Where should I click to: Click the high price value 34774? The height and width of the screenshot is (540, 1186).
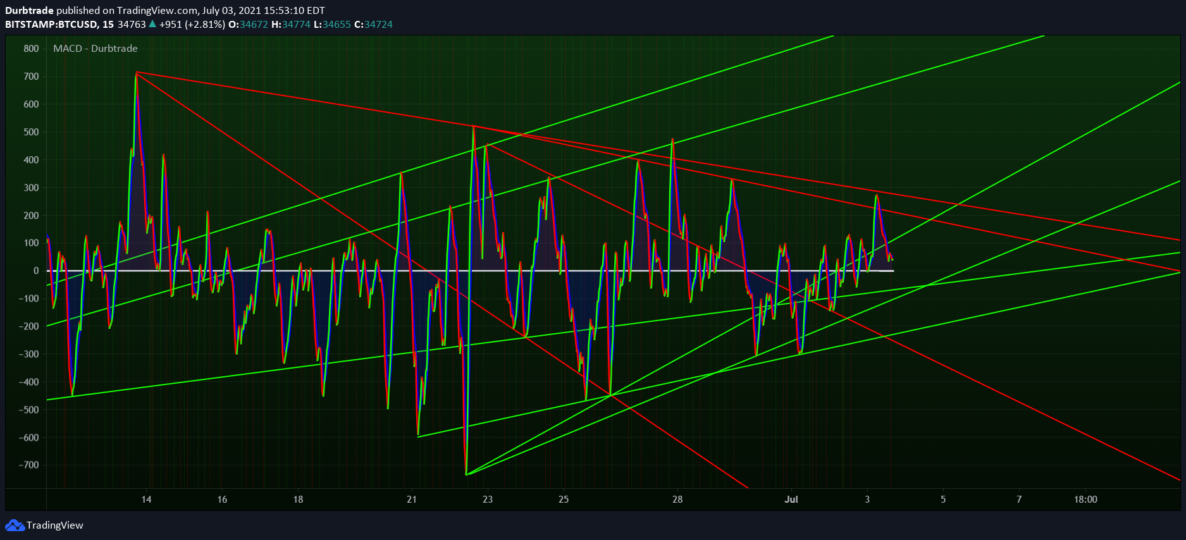click(x=296, y=25)
